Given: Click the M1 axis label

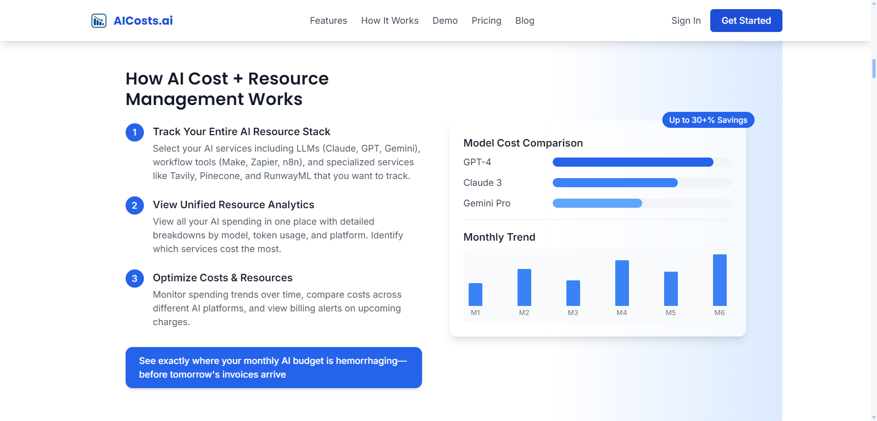Looking at the screenshot, I should click(x=475, y=313).
